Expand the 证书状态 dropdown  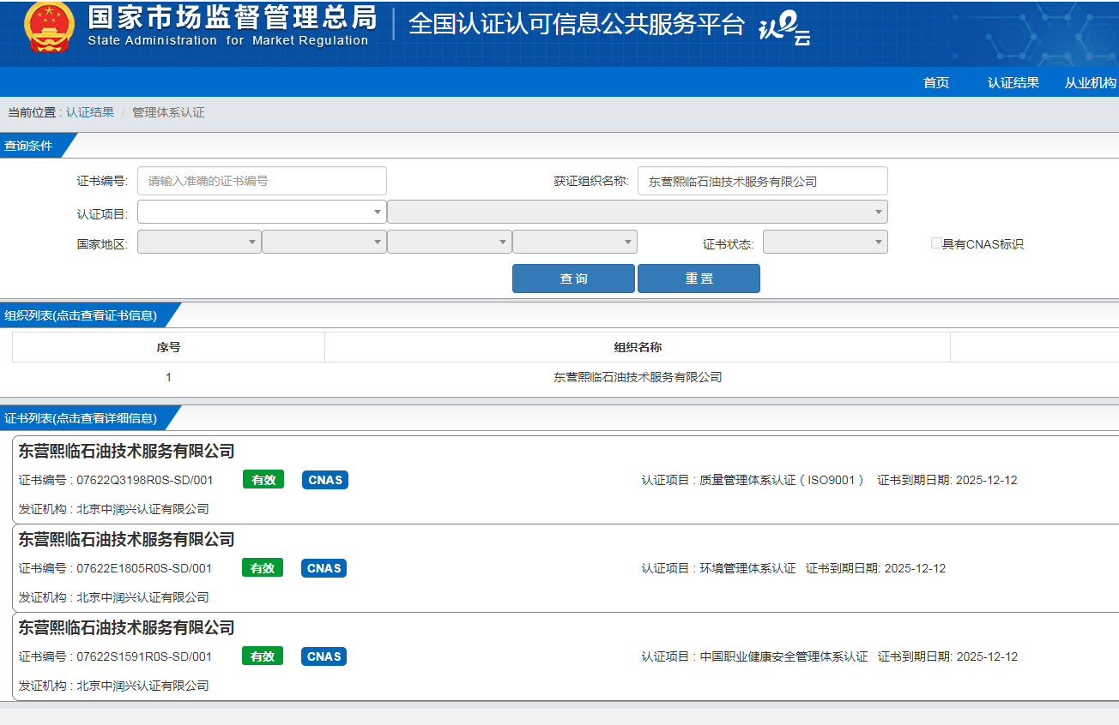tap(825, 243)
